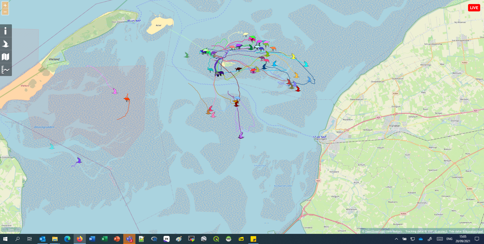The image size is (484, 244).
Task: Open Task View on taskbar
Action: tap(30, 239)
